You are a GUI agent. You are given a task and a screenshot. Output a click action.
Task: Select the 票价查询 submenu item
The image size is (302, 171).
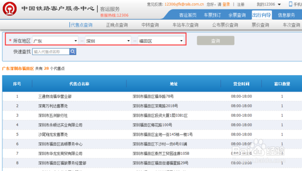coord(260,25)
